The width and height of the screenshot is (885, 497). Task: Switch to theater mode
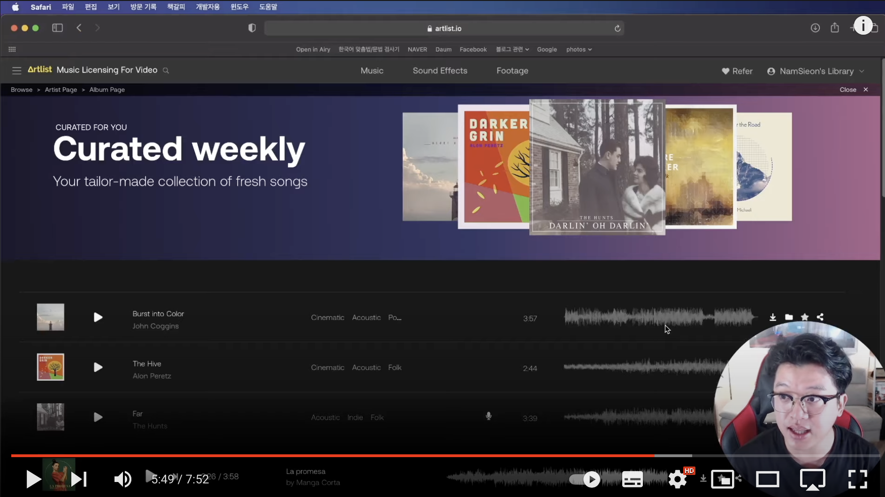[767, 480]
